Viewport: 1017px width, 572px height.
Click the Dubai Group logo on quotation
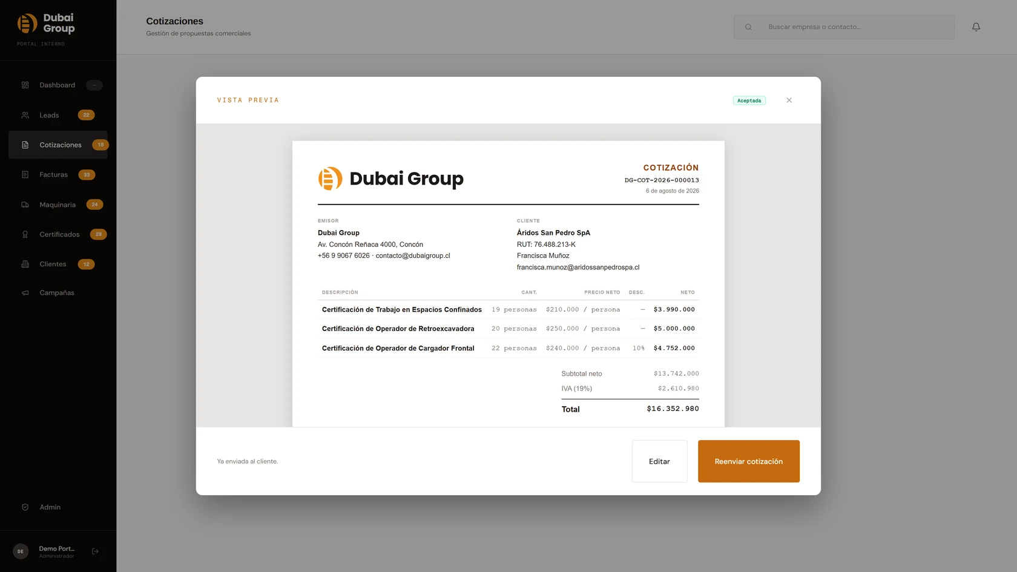pyautogui.click(x=390, y=179)
